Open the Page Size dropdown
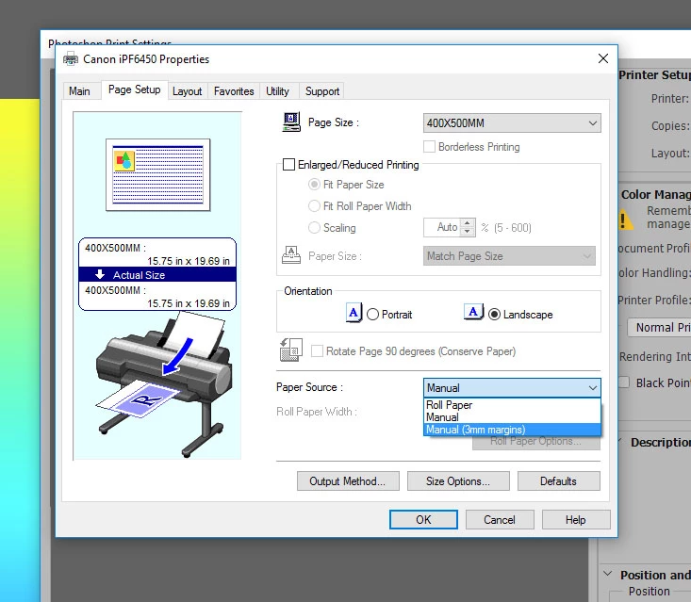Image resolution: width=691 pixels, height=602 pixels. click(512, 122)
